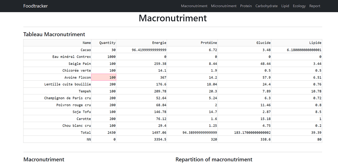The width and height of the screenshot is (338, 167).
Task: Select the Chou blanc cru name cell
Action: (57, 126)
